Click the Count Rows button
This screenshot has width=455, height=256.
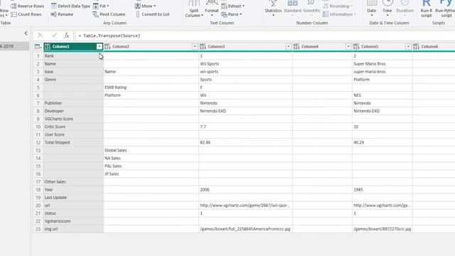[26, 14]
